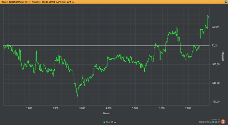Click the 3 000 hands axis label
The height and width of the screenshot is (125, 228).
tap(82, 108)
